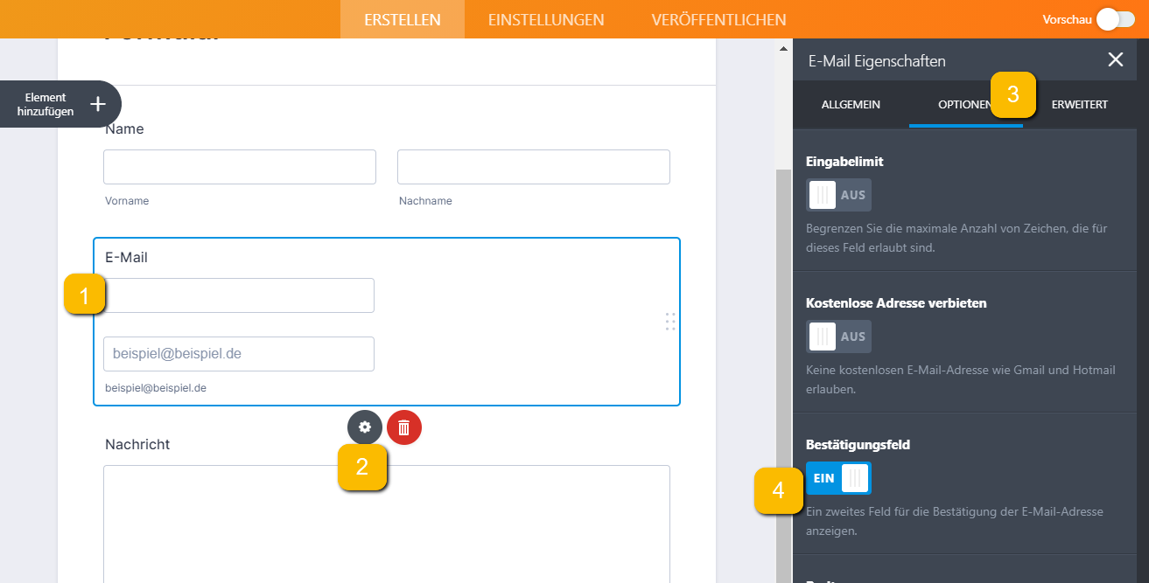
Task: Click the Nachname input field
Action: tap(533, 167)
